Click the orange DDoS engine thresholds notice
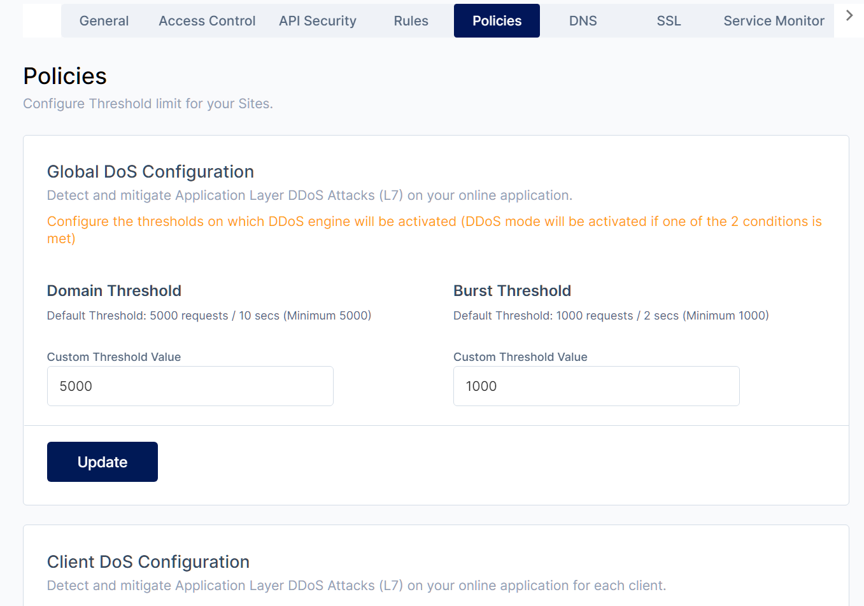The width and height of the screenshot is (864, 606). [x=434, y=230]
